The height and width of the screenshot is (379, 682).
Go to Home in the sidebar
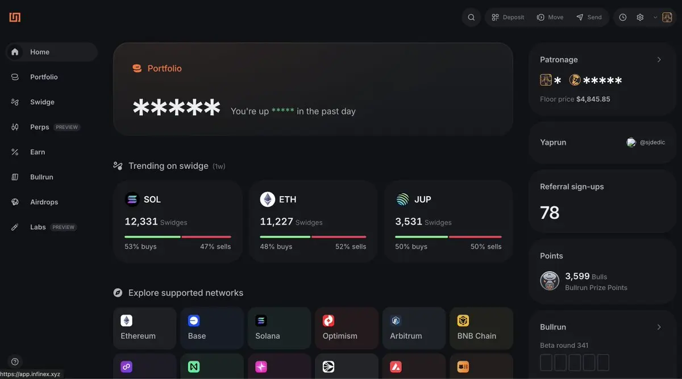(x=52, y=52)
